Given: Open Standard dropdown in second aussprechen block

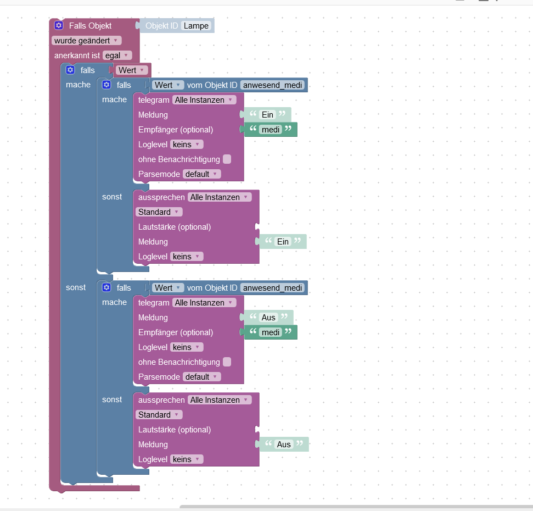Looking at the screenshot, I should [x=159, y=415].
